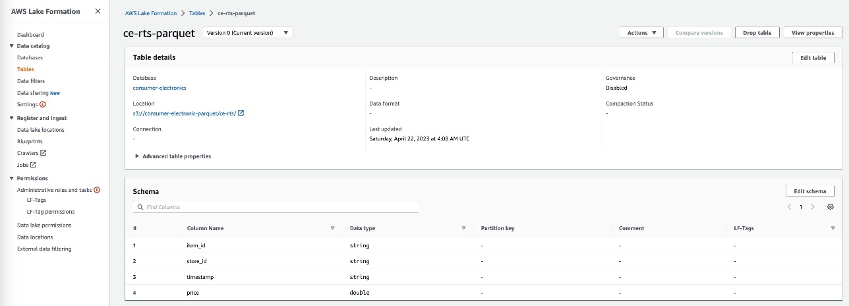The image size is (849, 306).
Task: Close the AWS Lake Formation side panel
Action: pyautogui.click(x=98, y=11)
